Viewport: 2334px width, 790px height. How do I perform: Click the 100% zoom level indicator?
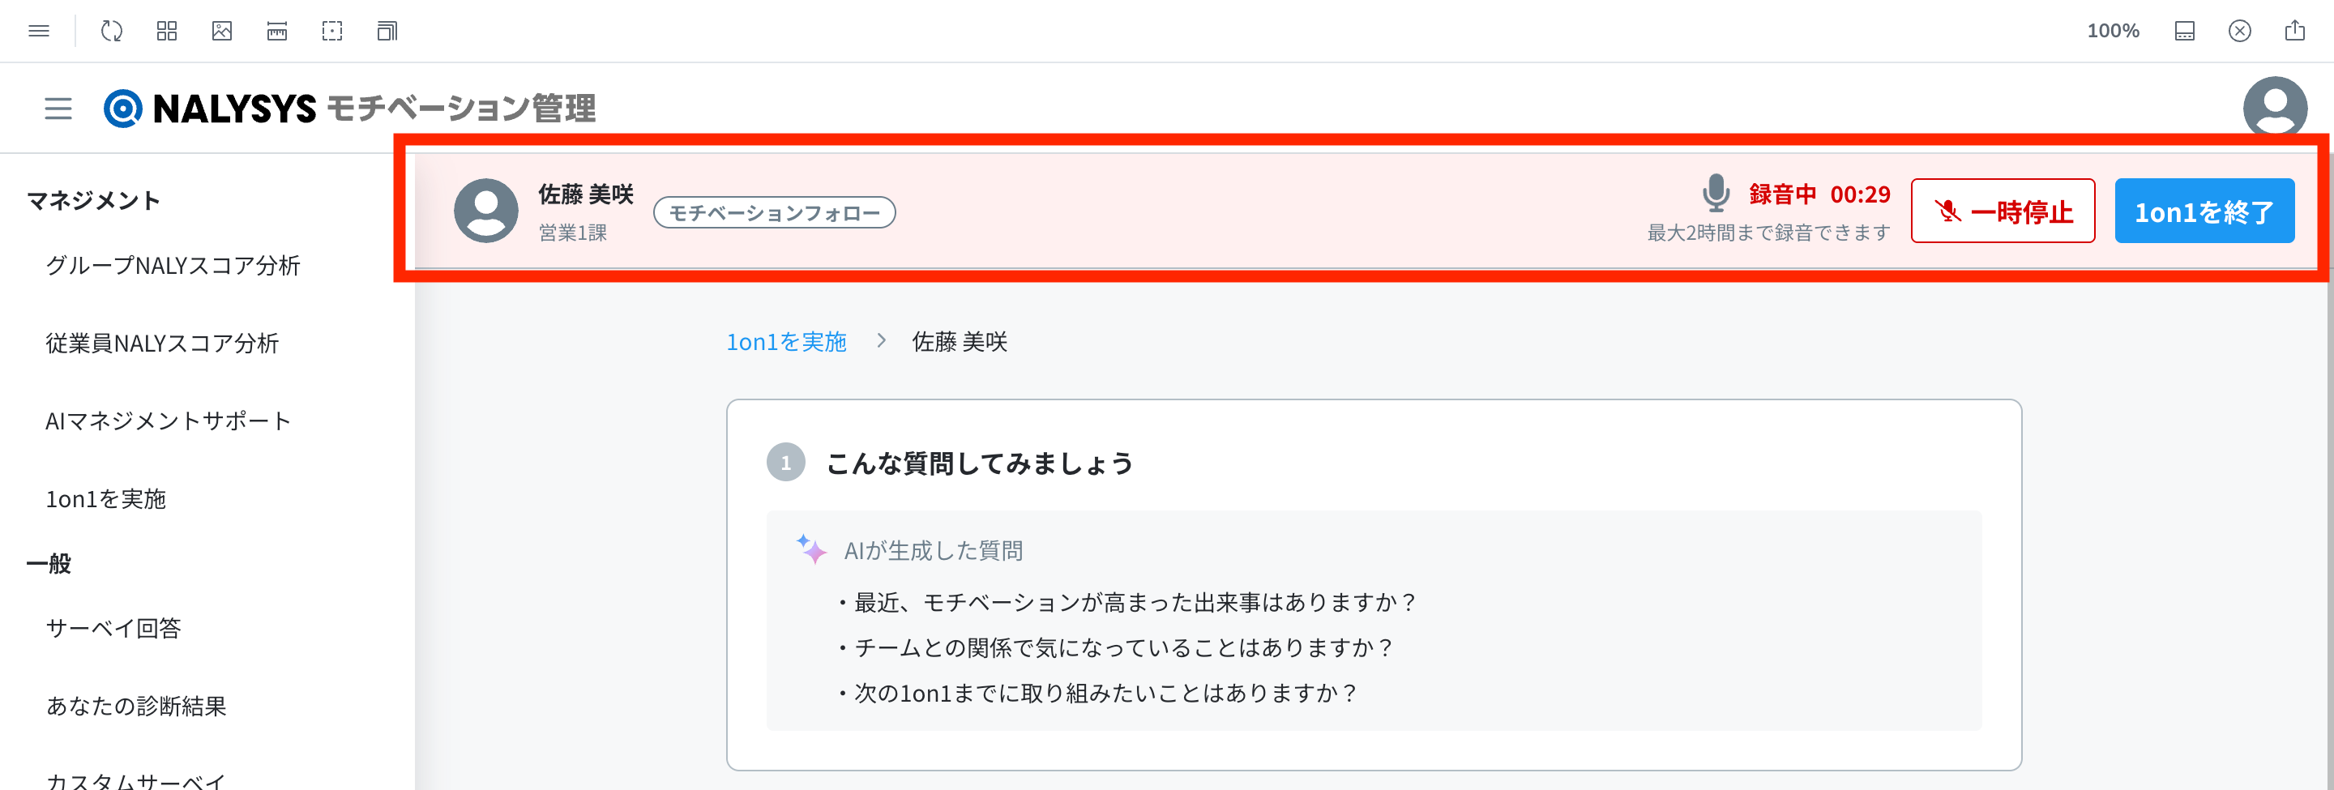coord(2112,31)
